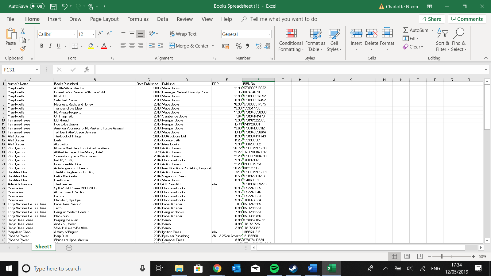This screenshot has height=276, width=491.
Task: Click the yellow Fill Color swatch
Action: point(91,46)
